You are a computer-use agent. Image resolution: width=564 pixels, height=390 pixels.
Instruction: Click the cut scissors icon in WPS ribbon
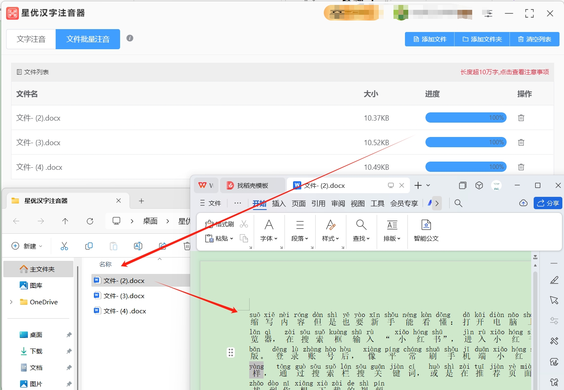click(244, 224)
